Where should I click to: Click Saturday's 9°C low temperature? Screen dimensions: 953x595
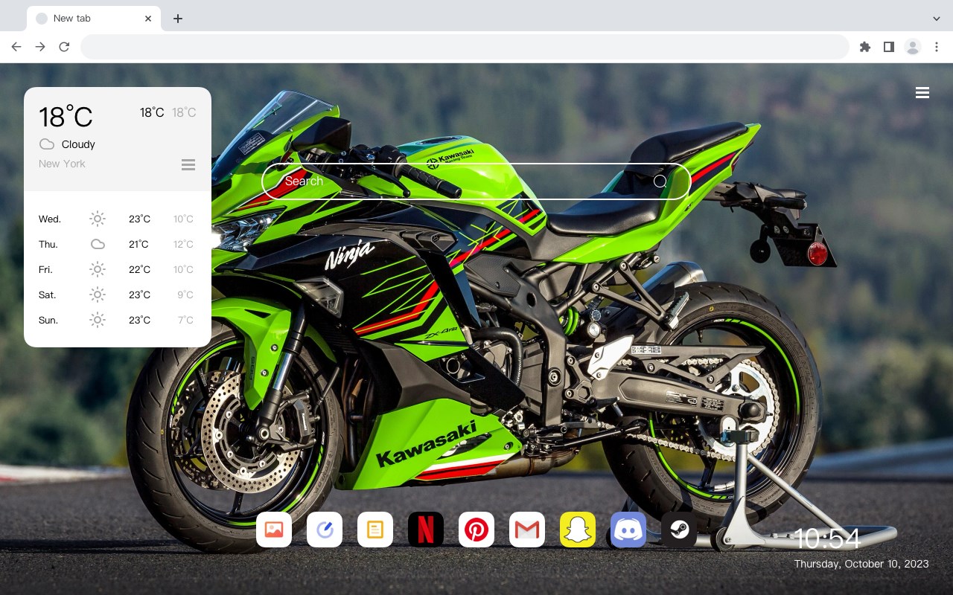[x=185, y=295]
